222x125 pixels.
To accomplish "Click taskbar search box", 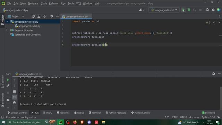I will tap(32, 122).
